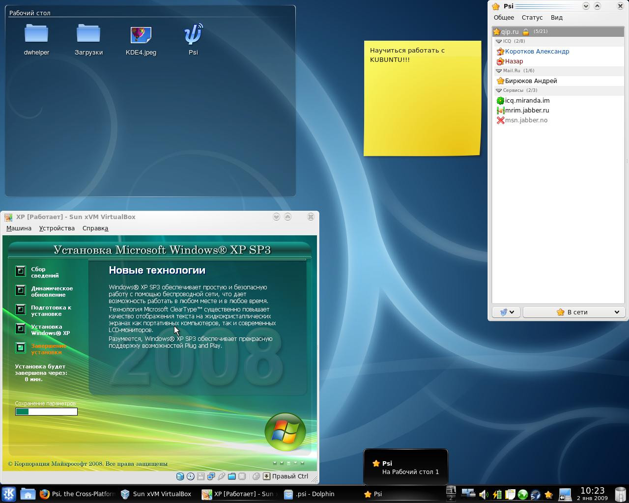Open the trash can on the panel
This screenshot has height=503, width=629.
point(620,494)
